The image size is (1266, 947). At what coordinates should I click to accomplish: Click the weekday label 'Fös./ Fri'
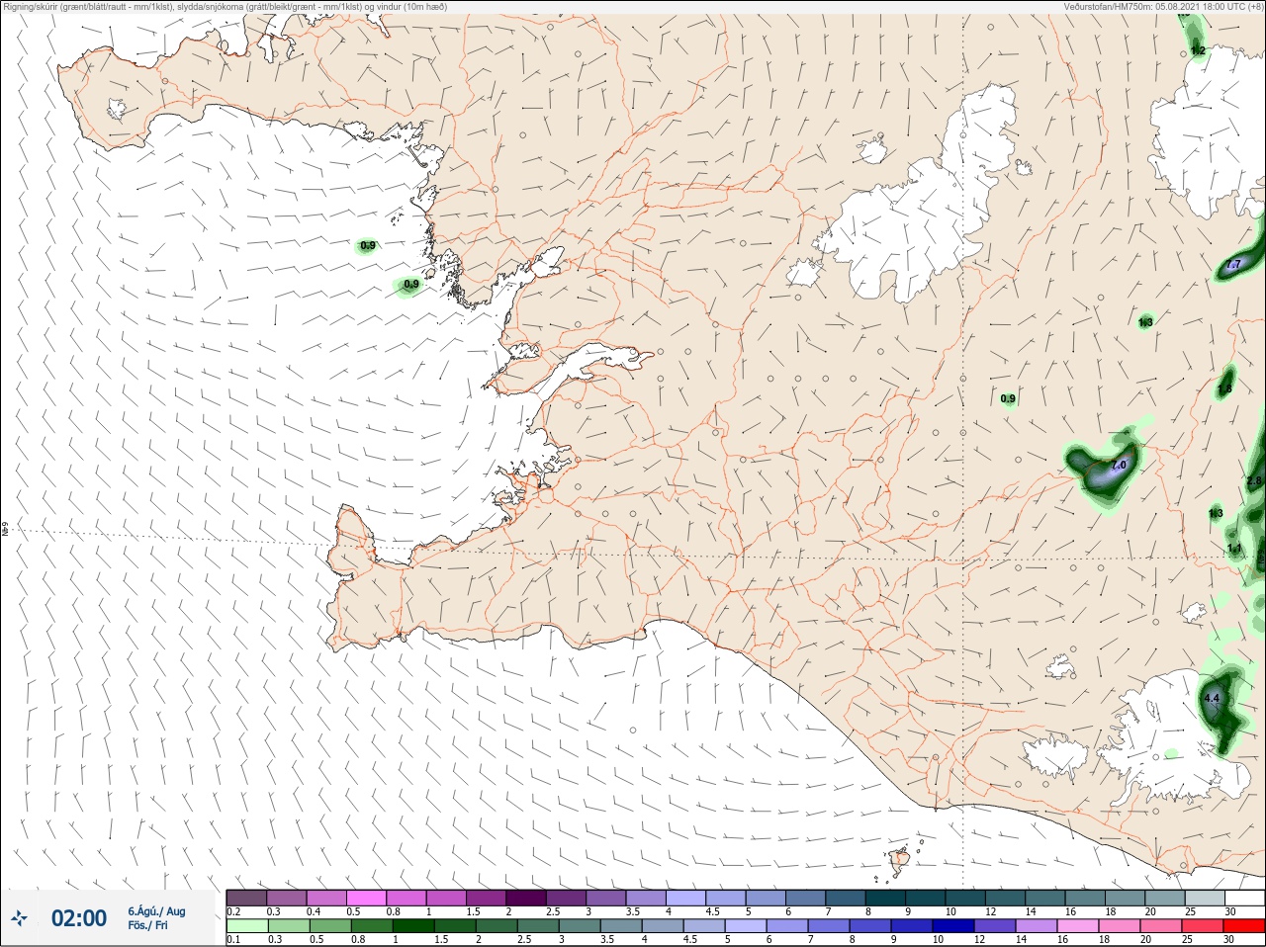[x=147, y=925]
